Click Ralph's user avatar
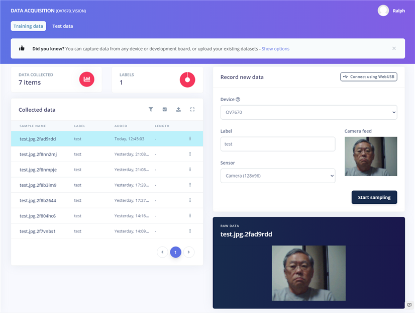The width and height of the screenshot is (415, 313). 383,11
